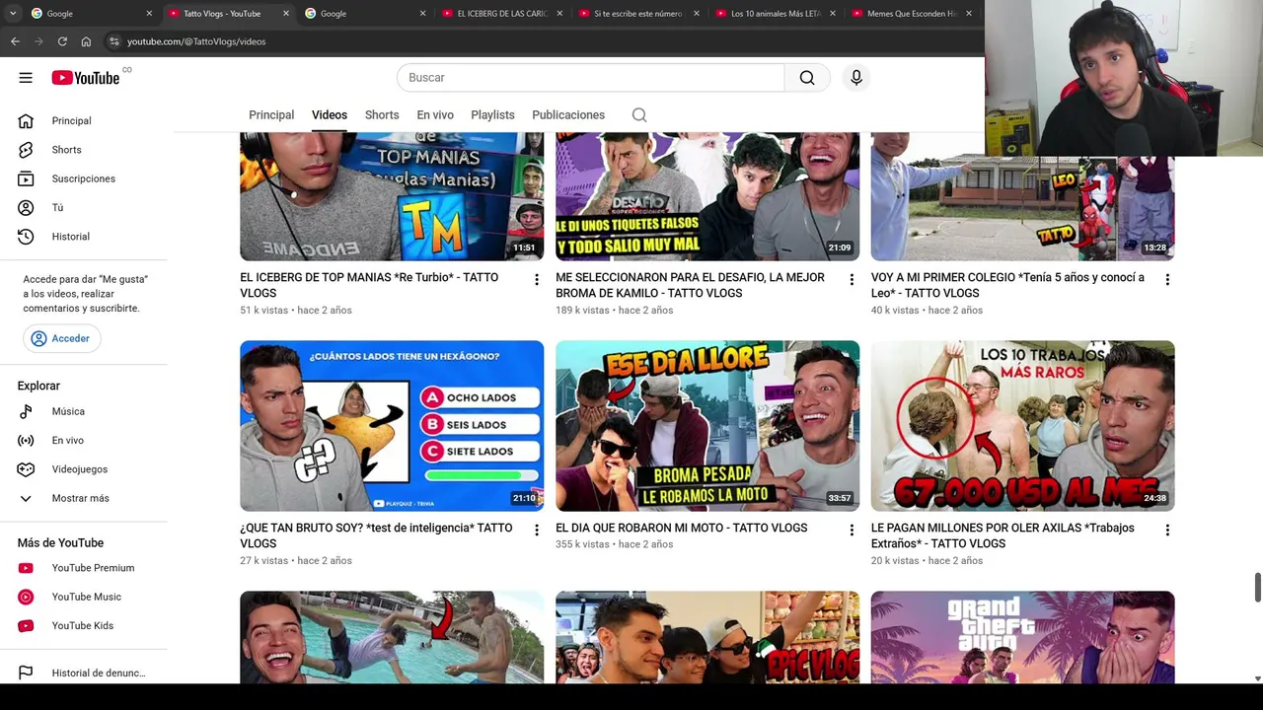The image size is (1263, 710).
Task: Open options menu for EL DIA QUE ROBARON MI MOTO
Action: click(852, 531)
